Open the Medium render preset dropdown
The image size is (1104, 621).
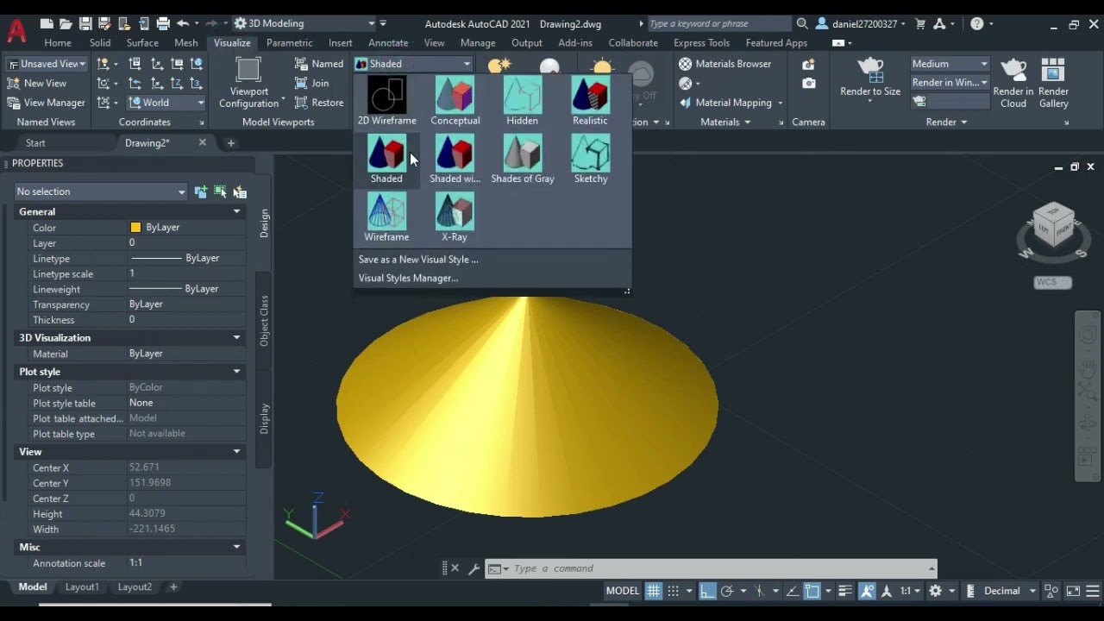tap(950, 64)
